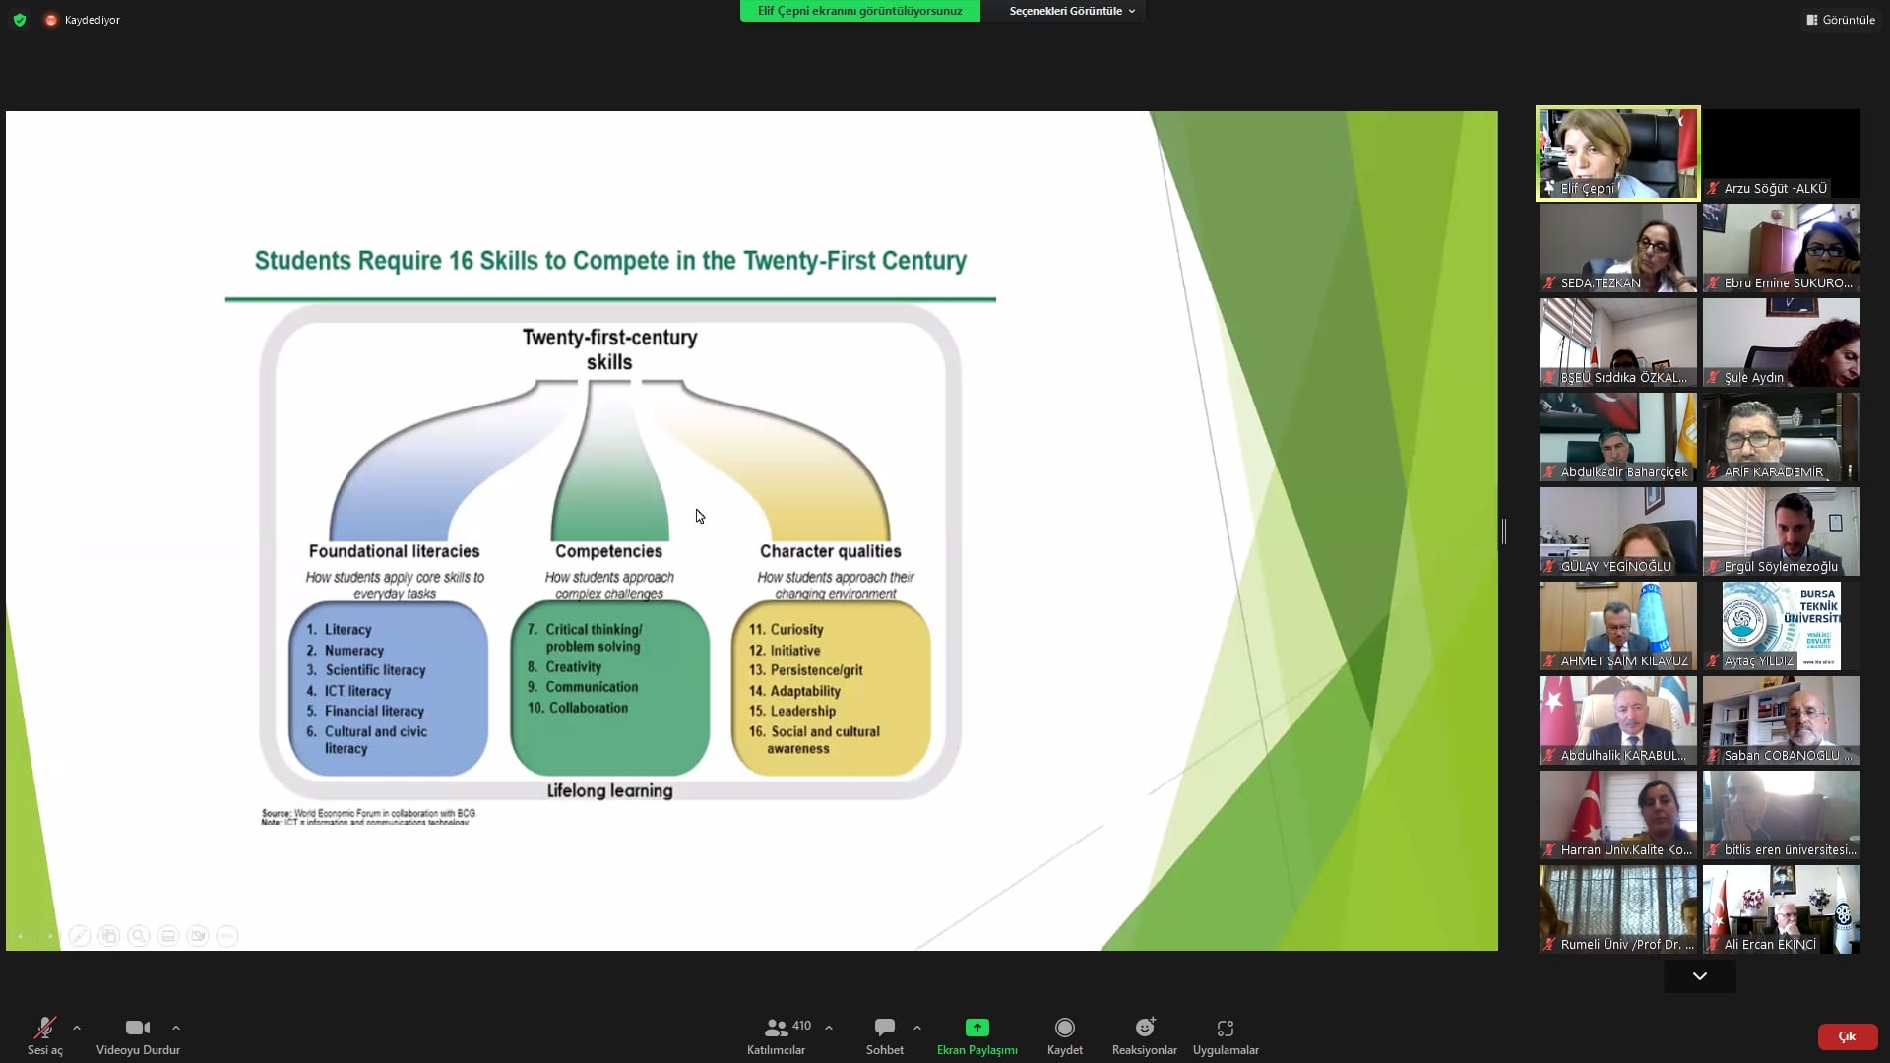Open Seçenekleri Görüntüle dropdown menu
This screenshot has width=1890, height=1063.
[x=1071, y=11]
